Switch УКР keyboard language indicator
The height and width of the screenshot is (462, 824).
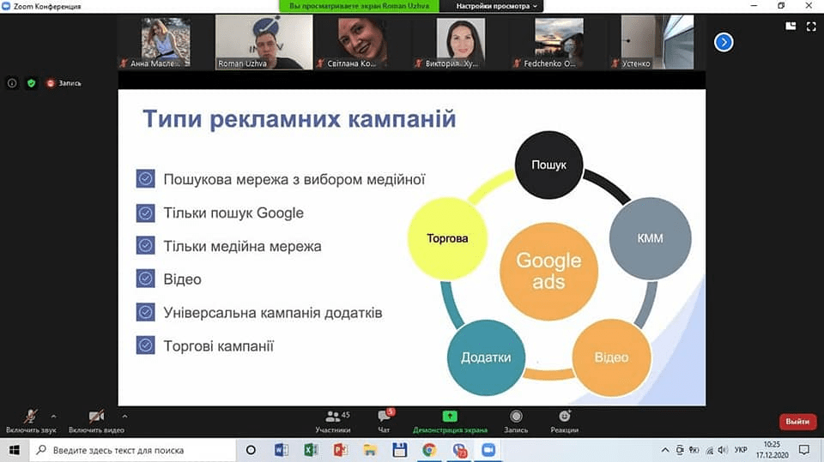click(x=741, y=450)
